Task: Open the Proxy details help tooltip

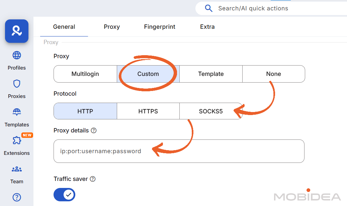Action: (94, 130)
